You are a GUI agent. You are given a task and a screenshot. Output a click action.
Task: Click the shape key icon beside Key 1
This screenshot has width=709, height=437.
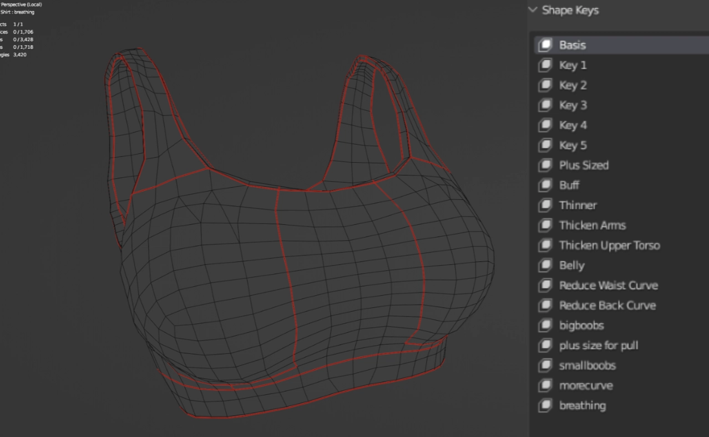point(545,65)
